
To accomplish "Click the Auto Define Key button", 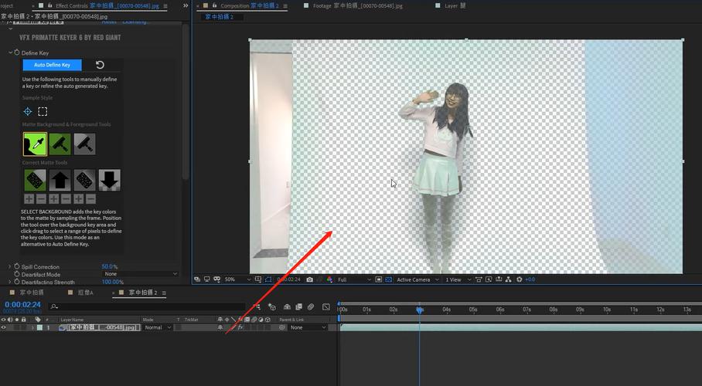I will [x=52, y=65].
